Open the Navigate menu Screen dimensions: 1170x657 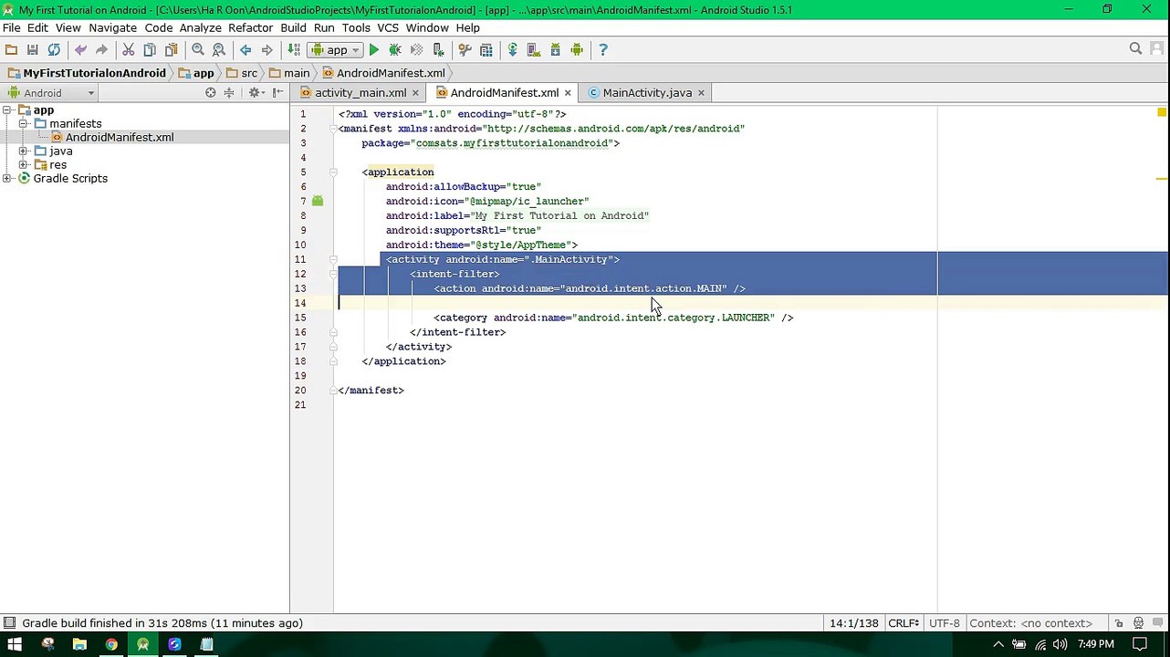pyautogui.click(x=113, y=28)
